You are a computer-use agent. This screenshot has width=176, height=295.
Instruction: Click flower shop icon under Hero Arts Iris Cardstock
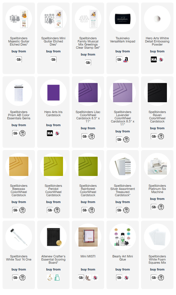coord(57,133)
